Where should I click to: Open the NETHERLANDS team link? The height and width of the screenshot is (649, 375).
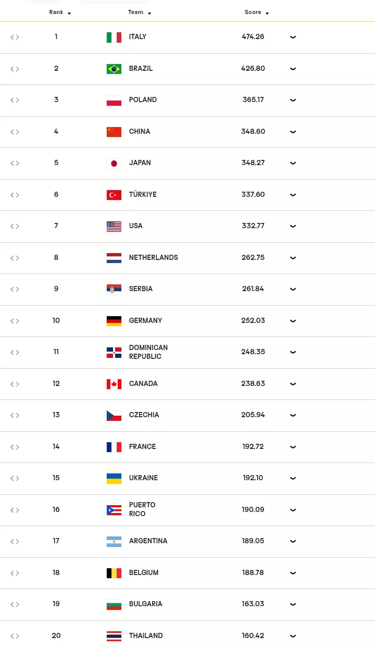pyautogui.click(x=154, y=257)
